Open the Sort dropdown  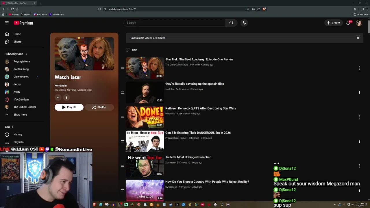pos(132,50)
